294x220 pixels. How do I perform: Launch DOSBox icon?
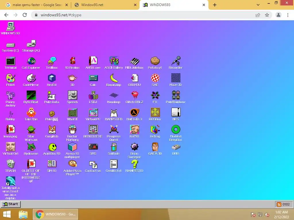(x=155, y=115)
